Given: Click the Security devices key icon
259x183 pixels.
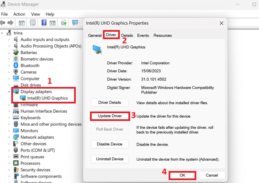Looking at the screenshot, I should pyautogui.click(x=16, y=170).
